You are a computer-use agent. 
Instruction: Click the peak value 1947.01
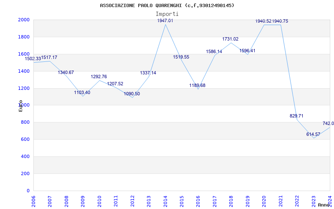pos(165,20)
